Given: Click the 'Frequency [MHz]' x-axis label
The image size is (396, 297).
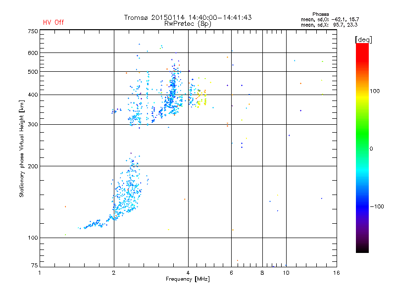Looking at the screenshot, I should (188, 279).
